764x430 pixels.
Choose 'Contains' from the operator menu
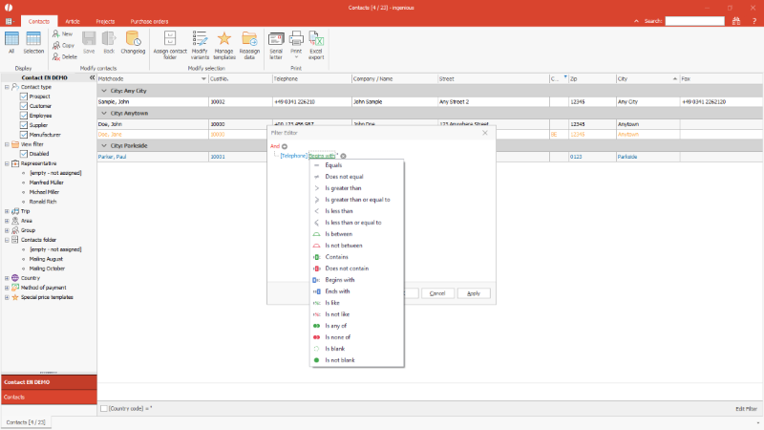[335, 256]
